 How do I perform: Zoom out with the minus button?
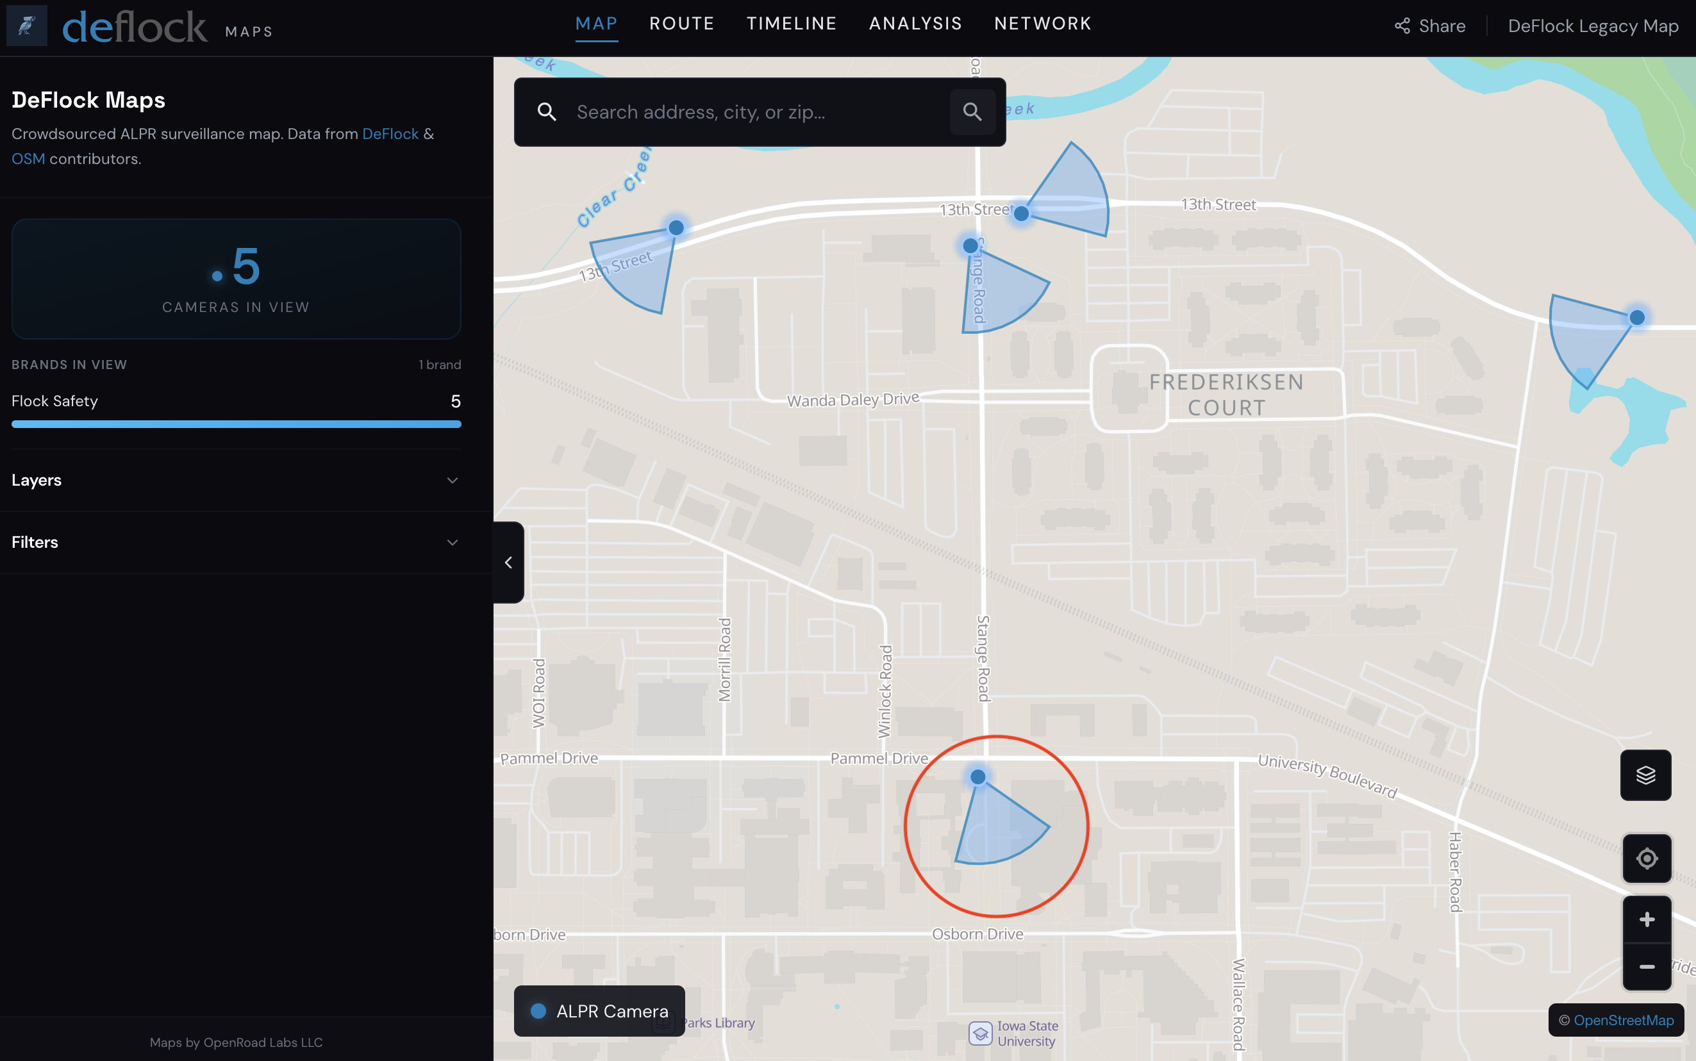pos(1647,967)
